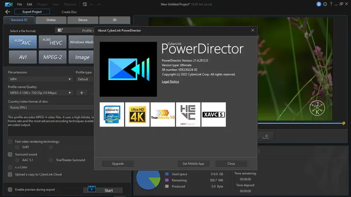Select the TrueTheater Surround radio option

(x=51, y=160)
